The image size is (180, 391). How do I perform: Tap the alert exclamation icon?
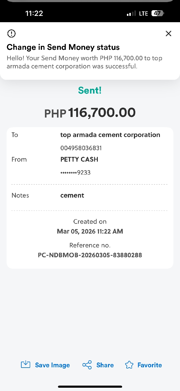(11, 33)
